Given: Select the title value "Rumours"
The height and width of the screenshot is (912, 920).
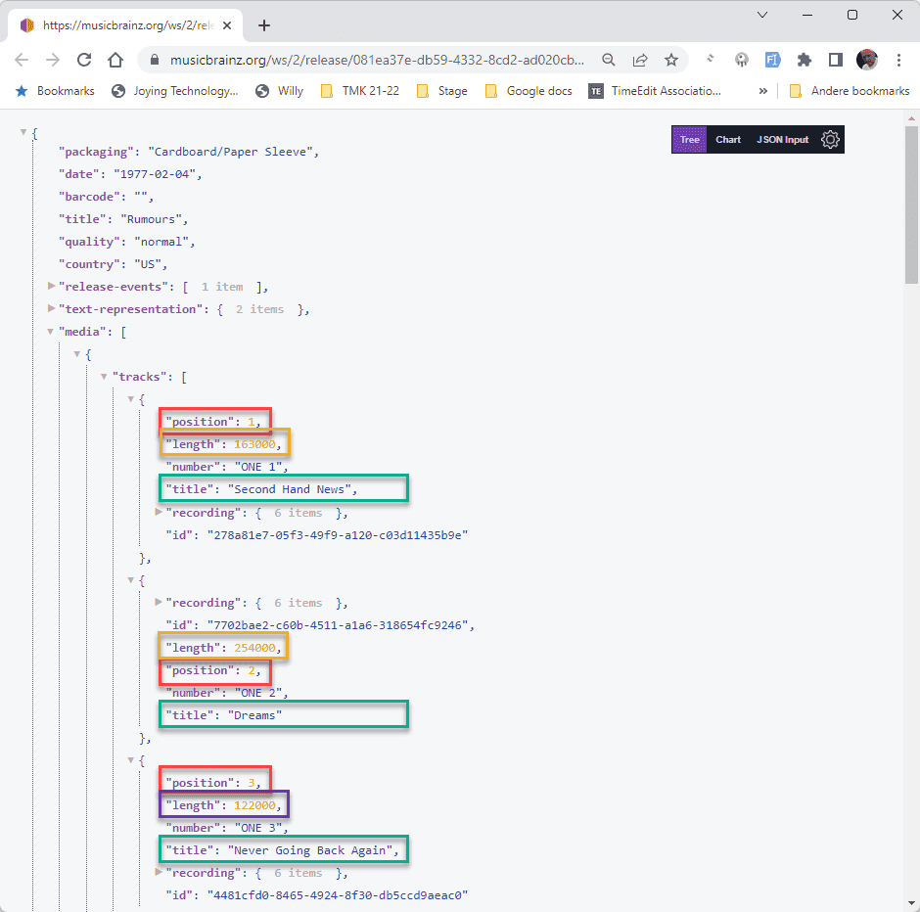Looking at the screenshot, I should point(151,219).
